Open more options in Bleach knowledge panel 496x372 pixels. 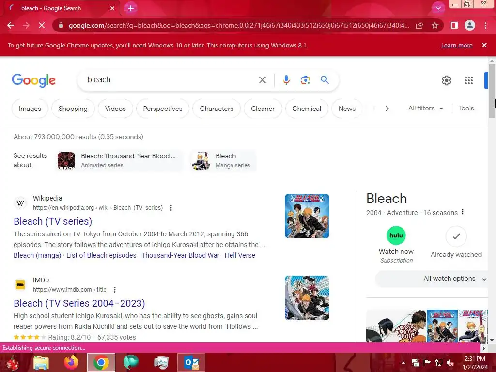463,212
